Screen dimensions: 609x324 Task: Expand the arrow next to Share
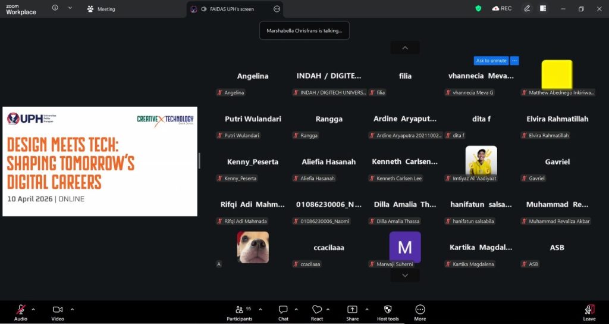click(366, 309)
